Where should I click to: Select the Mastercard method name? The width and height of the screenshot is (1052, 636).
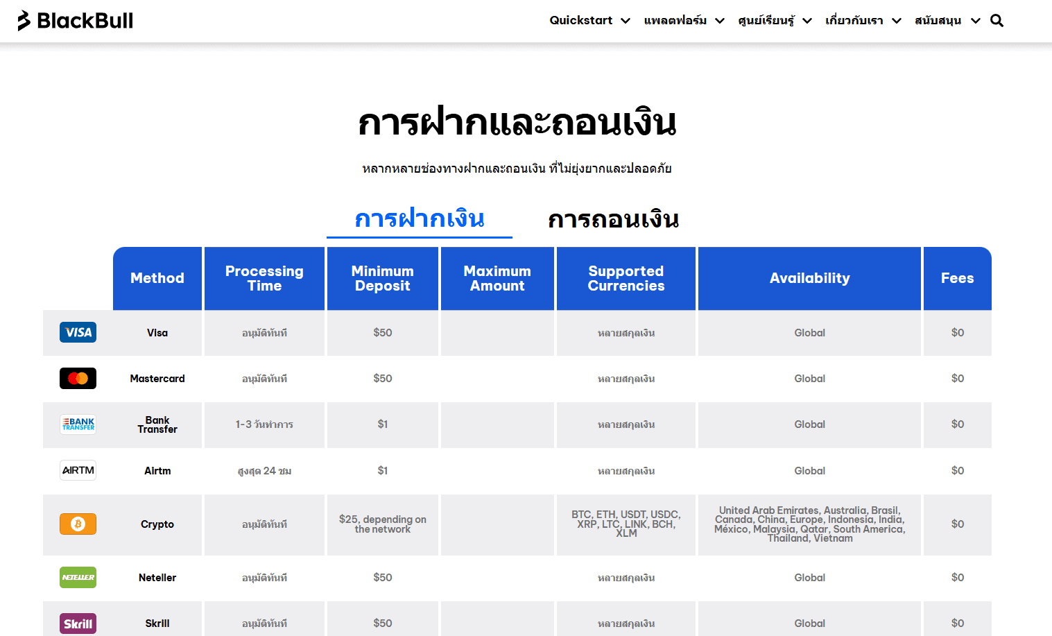point(157,379)
